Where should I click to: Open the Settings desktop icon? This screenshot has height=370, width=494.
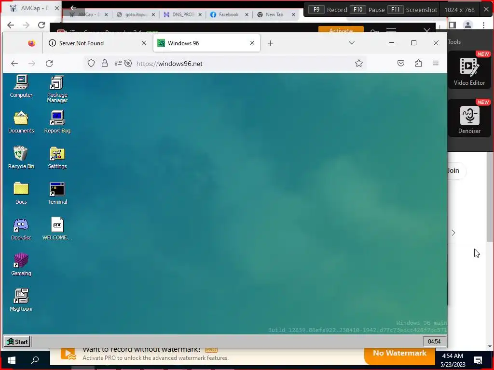57,158
